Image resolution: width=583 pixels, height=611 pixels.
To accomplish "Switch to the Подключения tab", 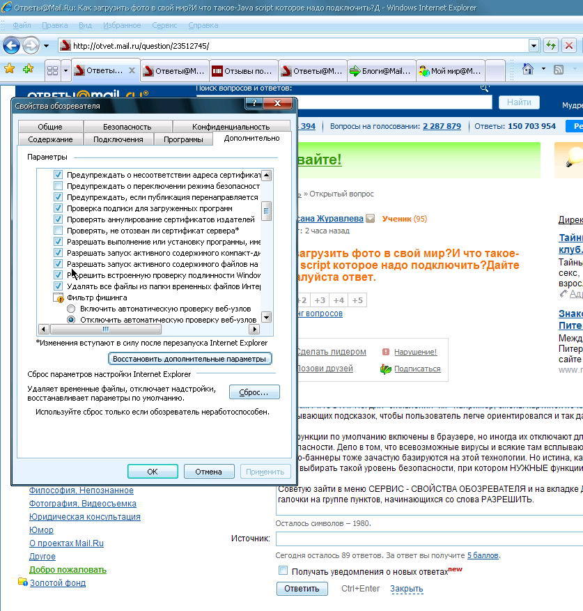I will point(118,139).
